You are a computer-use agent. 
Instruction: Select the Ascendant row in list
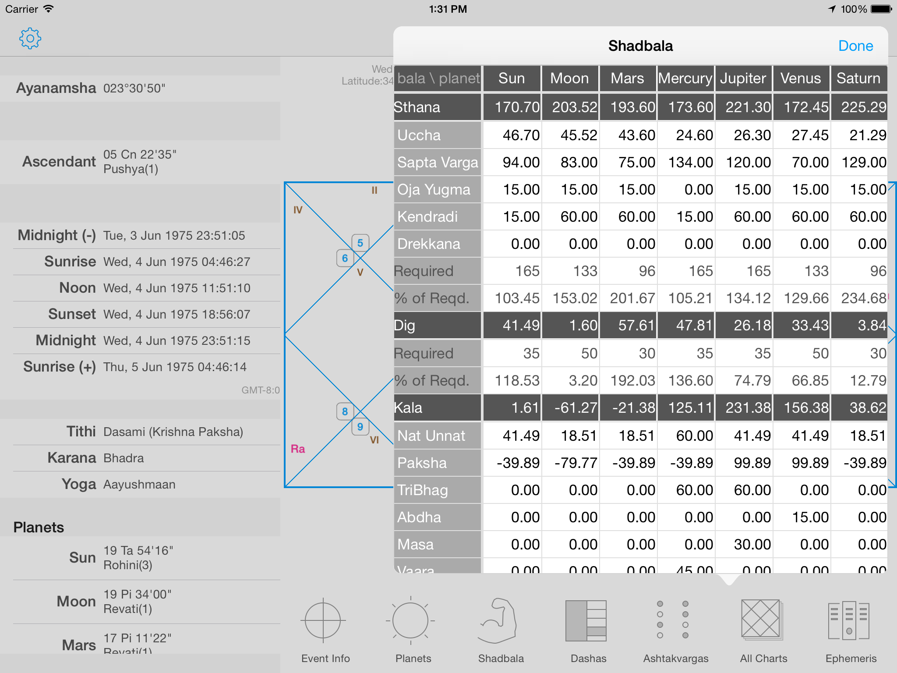[x=140, y=162]
